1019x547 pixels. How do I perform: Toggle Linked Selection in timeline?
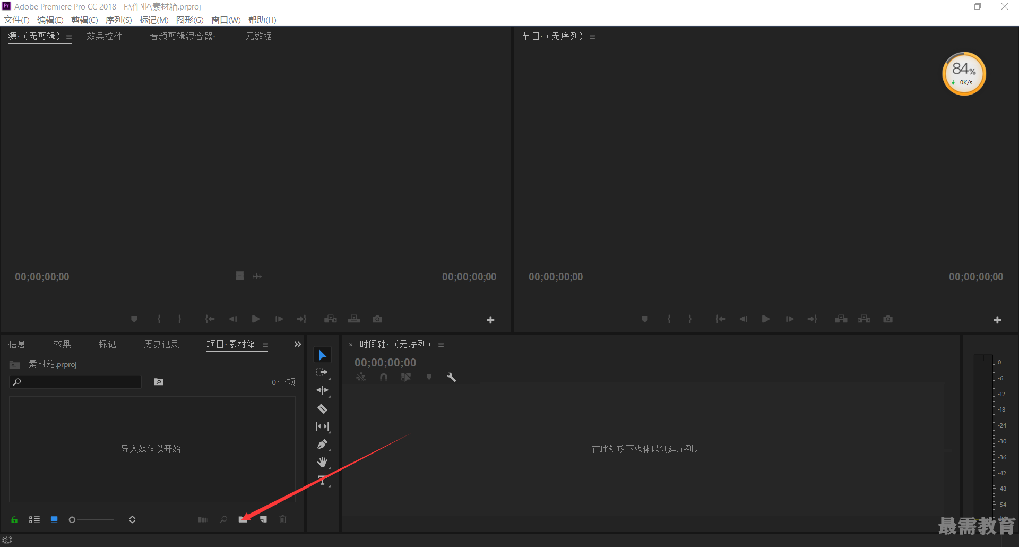click(406, 377)
